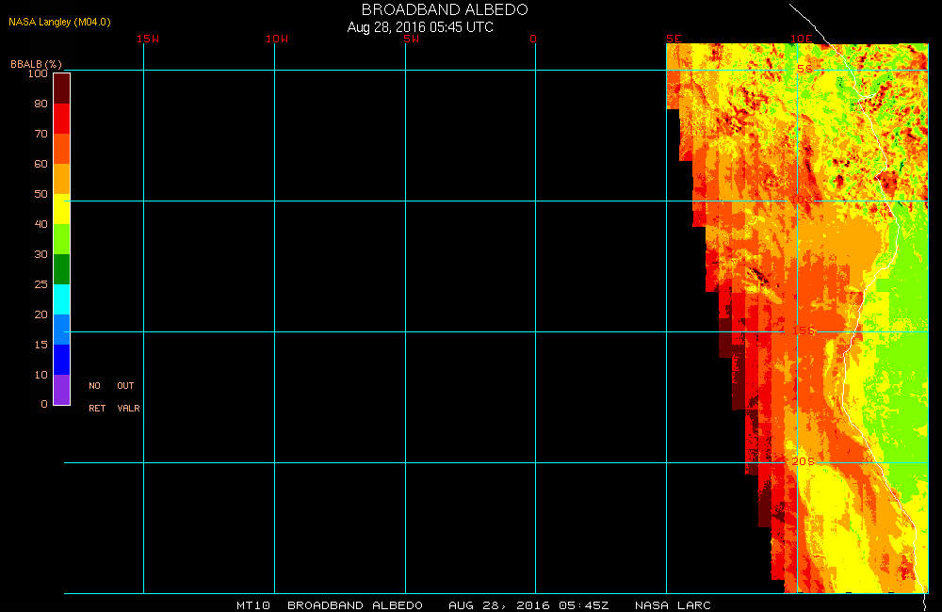The image size is (942, 612).
Task: Click the Aug 28, 2016 05:45 UTC timestamp
Action: (x=420, y=27)
